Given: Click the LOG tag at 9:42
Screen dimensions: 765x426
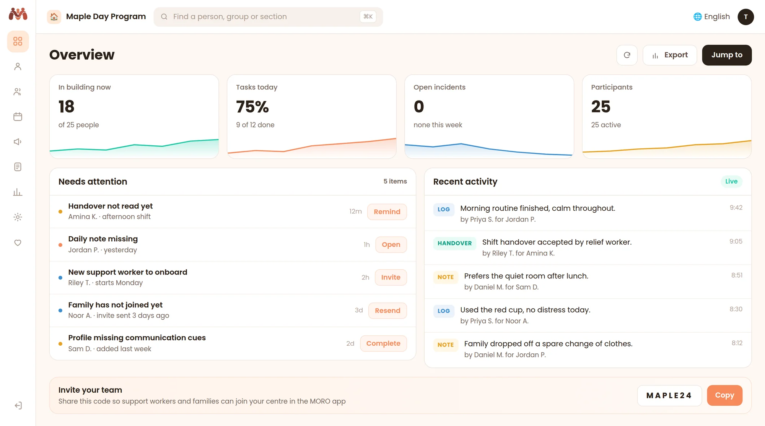Looking at the screenshot, I should pos(444,210).
